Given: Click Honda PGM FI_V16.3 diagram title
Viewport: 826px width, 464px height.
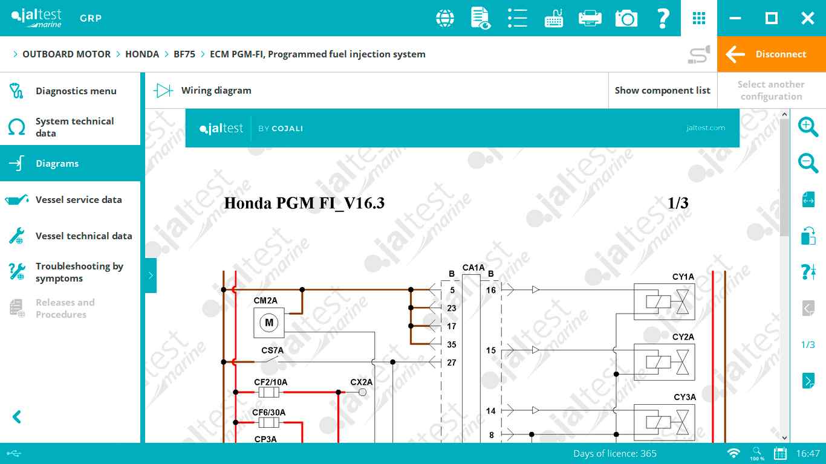Looking at the screenshot, I should click(304, 203).
